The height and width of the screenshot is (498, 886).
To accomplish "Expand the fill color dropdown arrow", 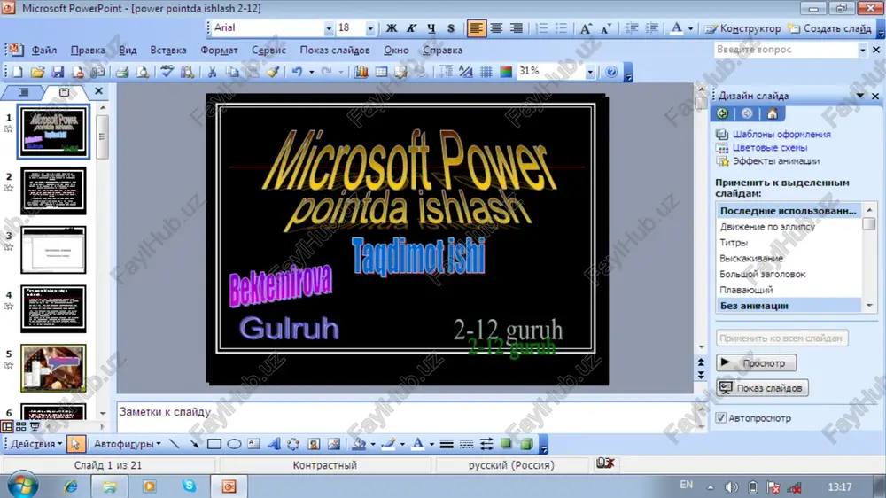I will click(x=373, y=444).
